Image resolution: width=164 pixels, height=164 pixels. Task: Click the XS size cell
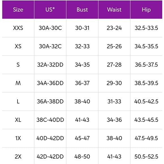coord(18,46)
